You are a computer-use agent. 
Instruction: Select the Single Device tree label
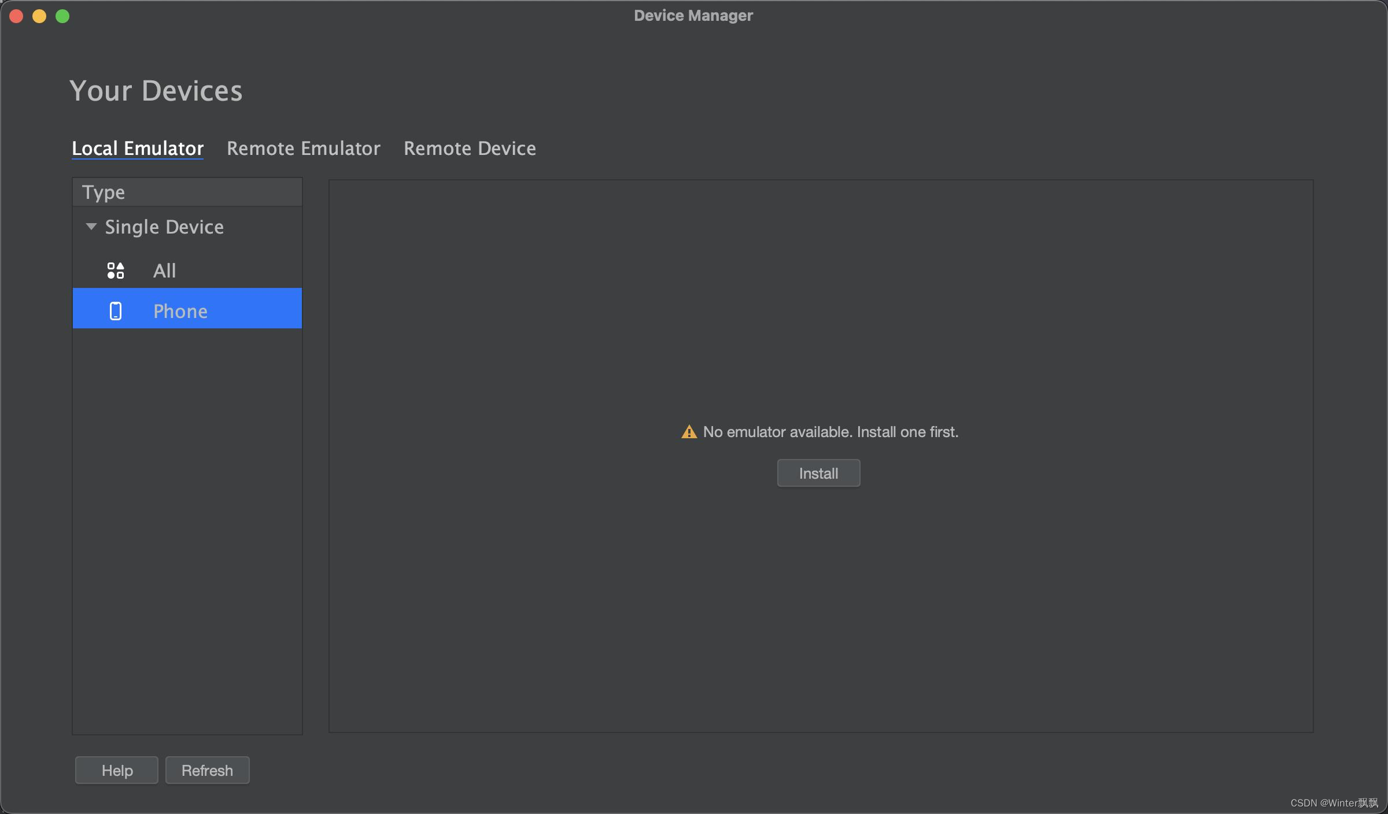(164, 227)
